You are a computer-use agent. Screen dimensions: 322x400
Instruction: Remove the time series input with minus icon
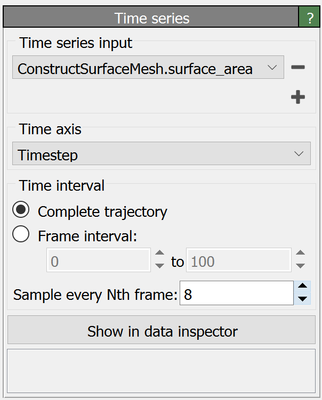tap(298, 68)
